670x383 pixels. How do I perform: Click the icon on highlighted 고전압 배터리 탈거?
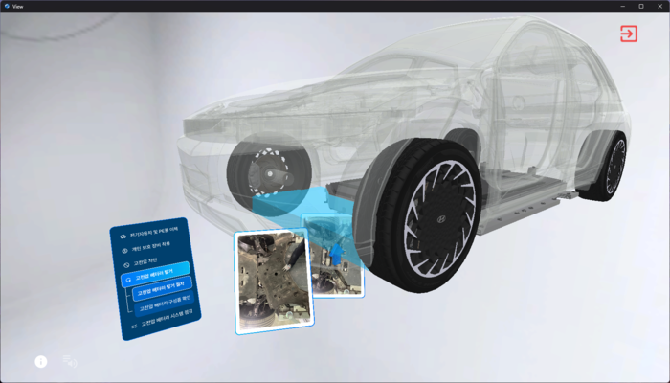click(127, 278)
